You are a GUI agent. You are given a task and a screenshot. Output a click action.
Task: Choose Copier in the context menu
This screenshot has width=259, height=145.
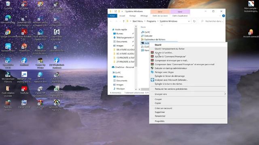(188, 103)
